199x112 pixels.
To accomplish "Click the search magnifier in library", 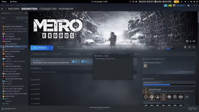I will [2, 22].
